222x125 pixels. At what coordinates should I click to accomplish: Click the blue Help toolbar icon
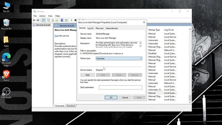coord(62,20)
